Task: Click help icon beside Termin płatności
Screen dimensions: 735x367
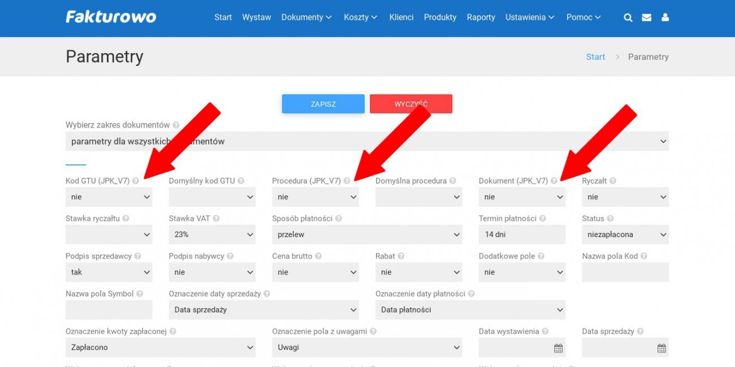Action: pyautogui.click(x=542, y=219)
